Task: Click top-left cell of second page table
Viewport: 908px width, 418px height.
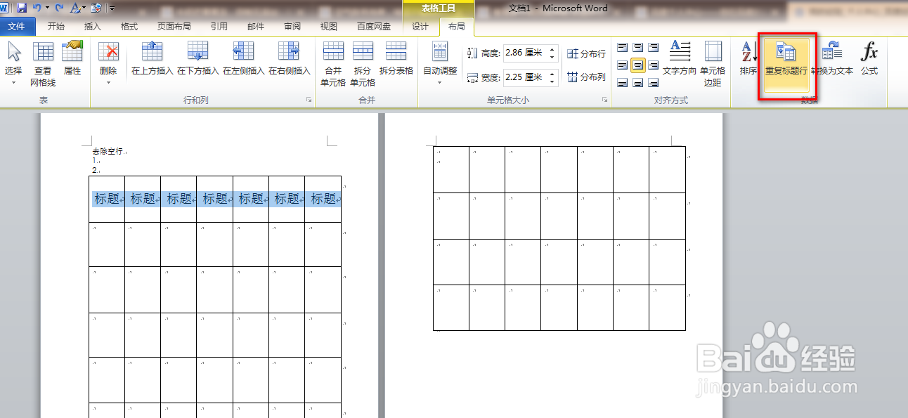Action: click(x=451, y=169)
